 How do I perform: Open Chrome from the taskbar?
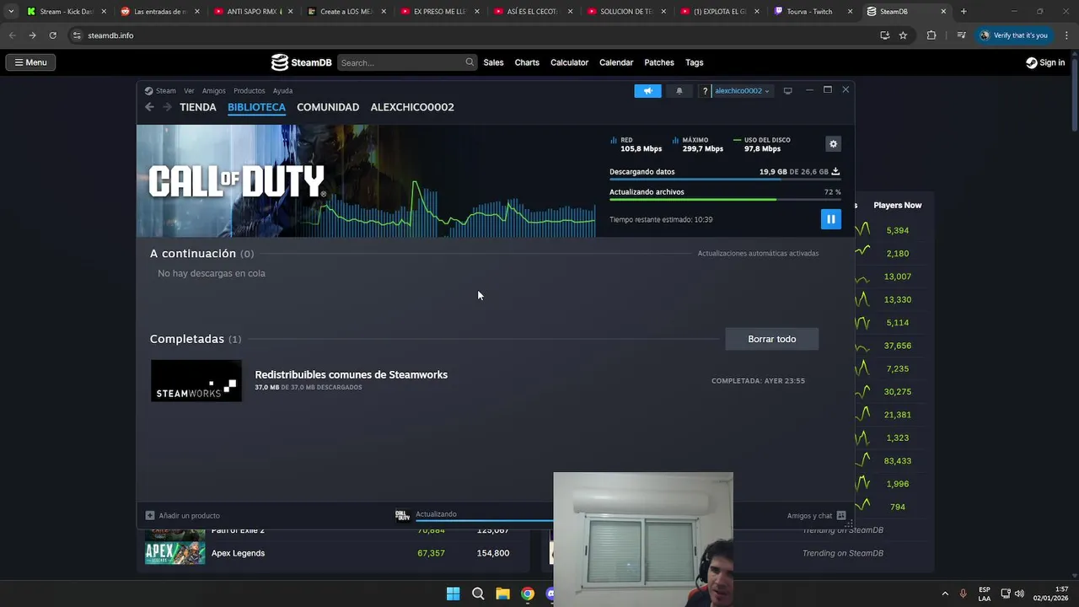(527, 594)
